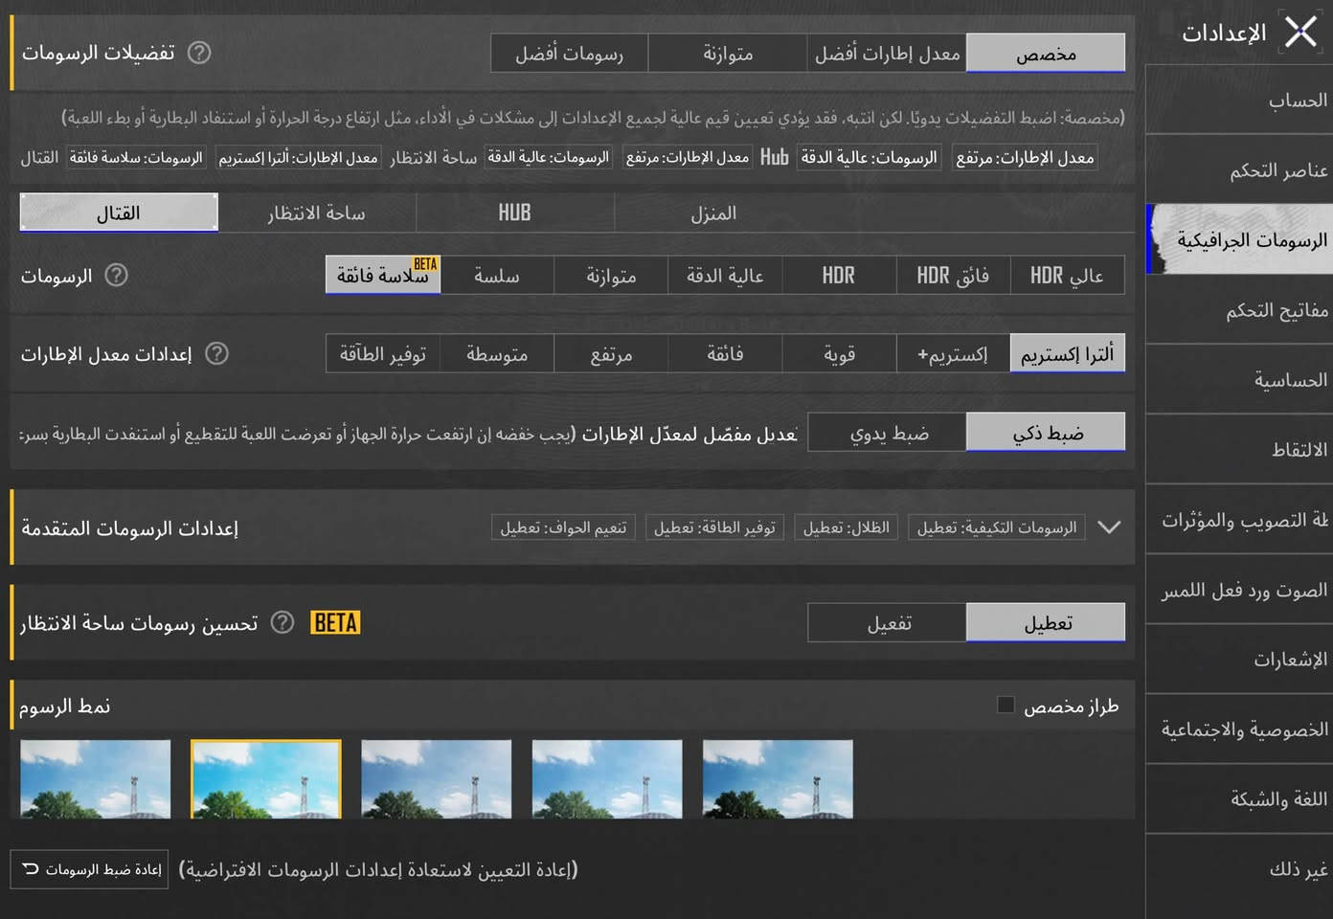The image size is (1333, 919).
Task: Choose سلاسة فائقة BETA graphics quality
Action: click(383, 276)
